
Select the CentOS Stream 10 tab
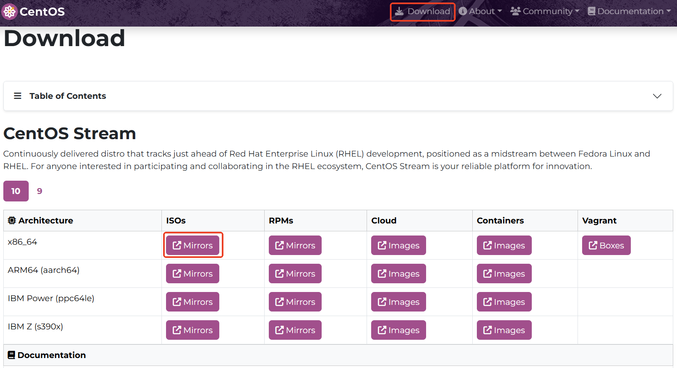[x=16, y=191]
